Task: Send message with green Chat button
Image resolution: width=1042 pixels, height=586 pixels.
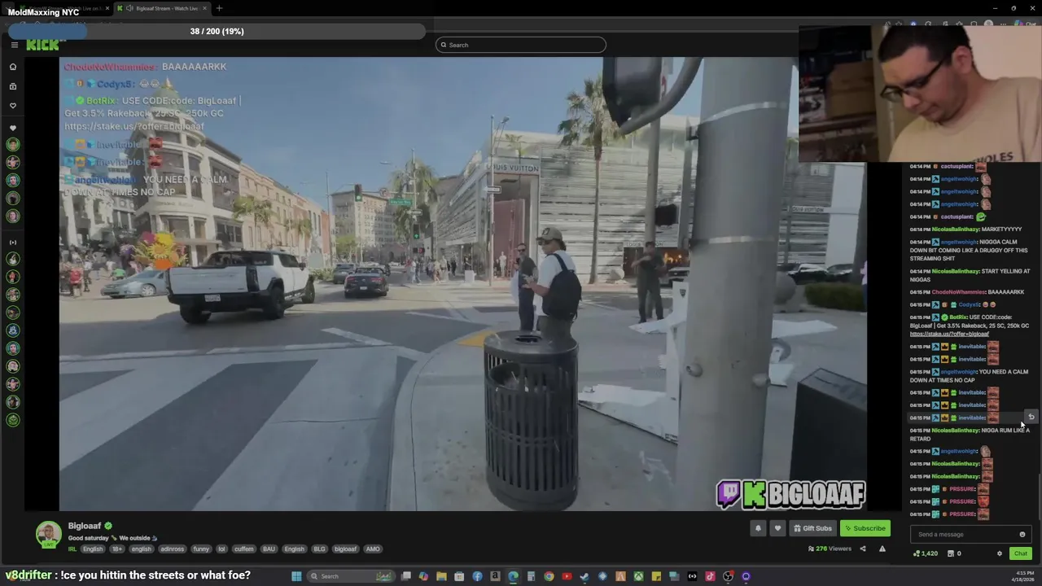Action: click(1020, 553)
